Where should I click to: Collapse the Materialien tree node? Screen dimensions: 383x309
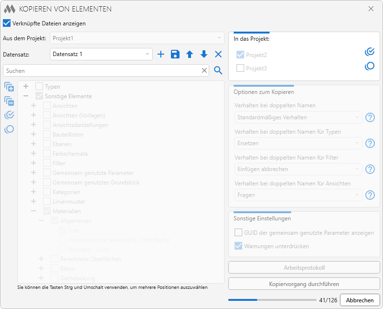tap(34, 211)
